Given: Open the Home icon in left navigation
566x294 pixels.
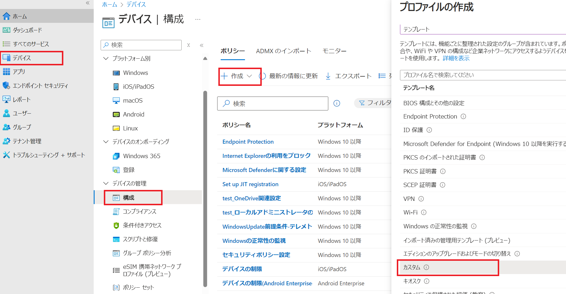Looking at the screenshot, I should (6, 16).
